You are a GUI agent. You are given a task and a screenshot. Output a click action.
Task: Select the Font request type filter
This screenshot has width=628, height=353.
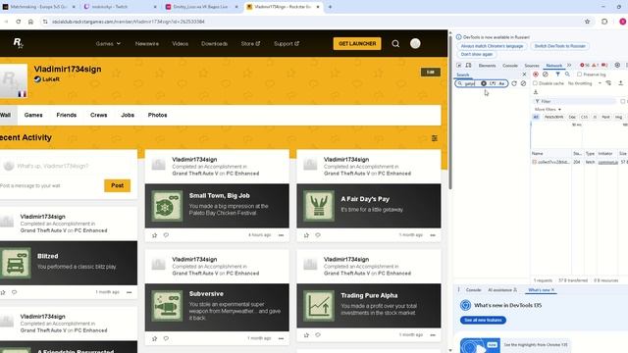(x=605, y=117)
